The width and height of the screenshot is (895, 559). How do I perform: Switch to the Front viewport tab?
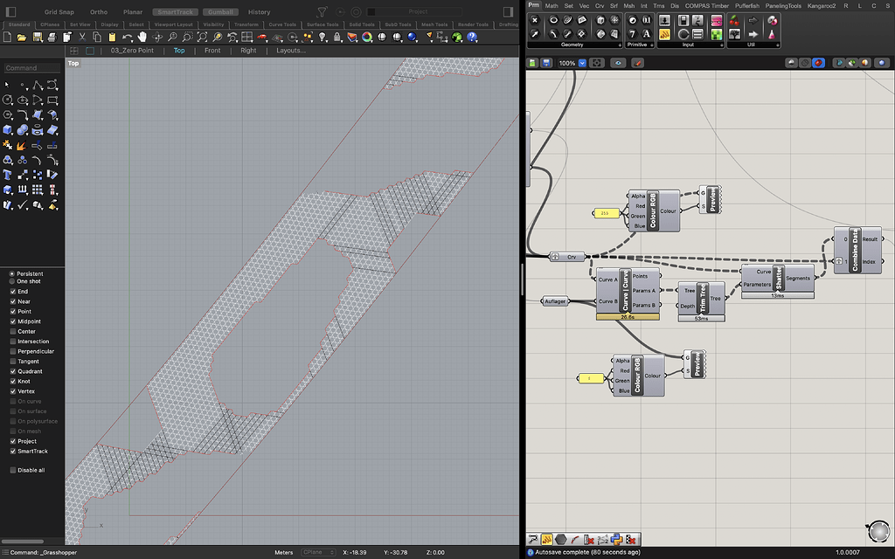click(212, 51)
